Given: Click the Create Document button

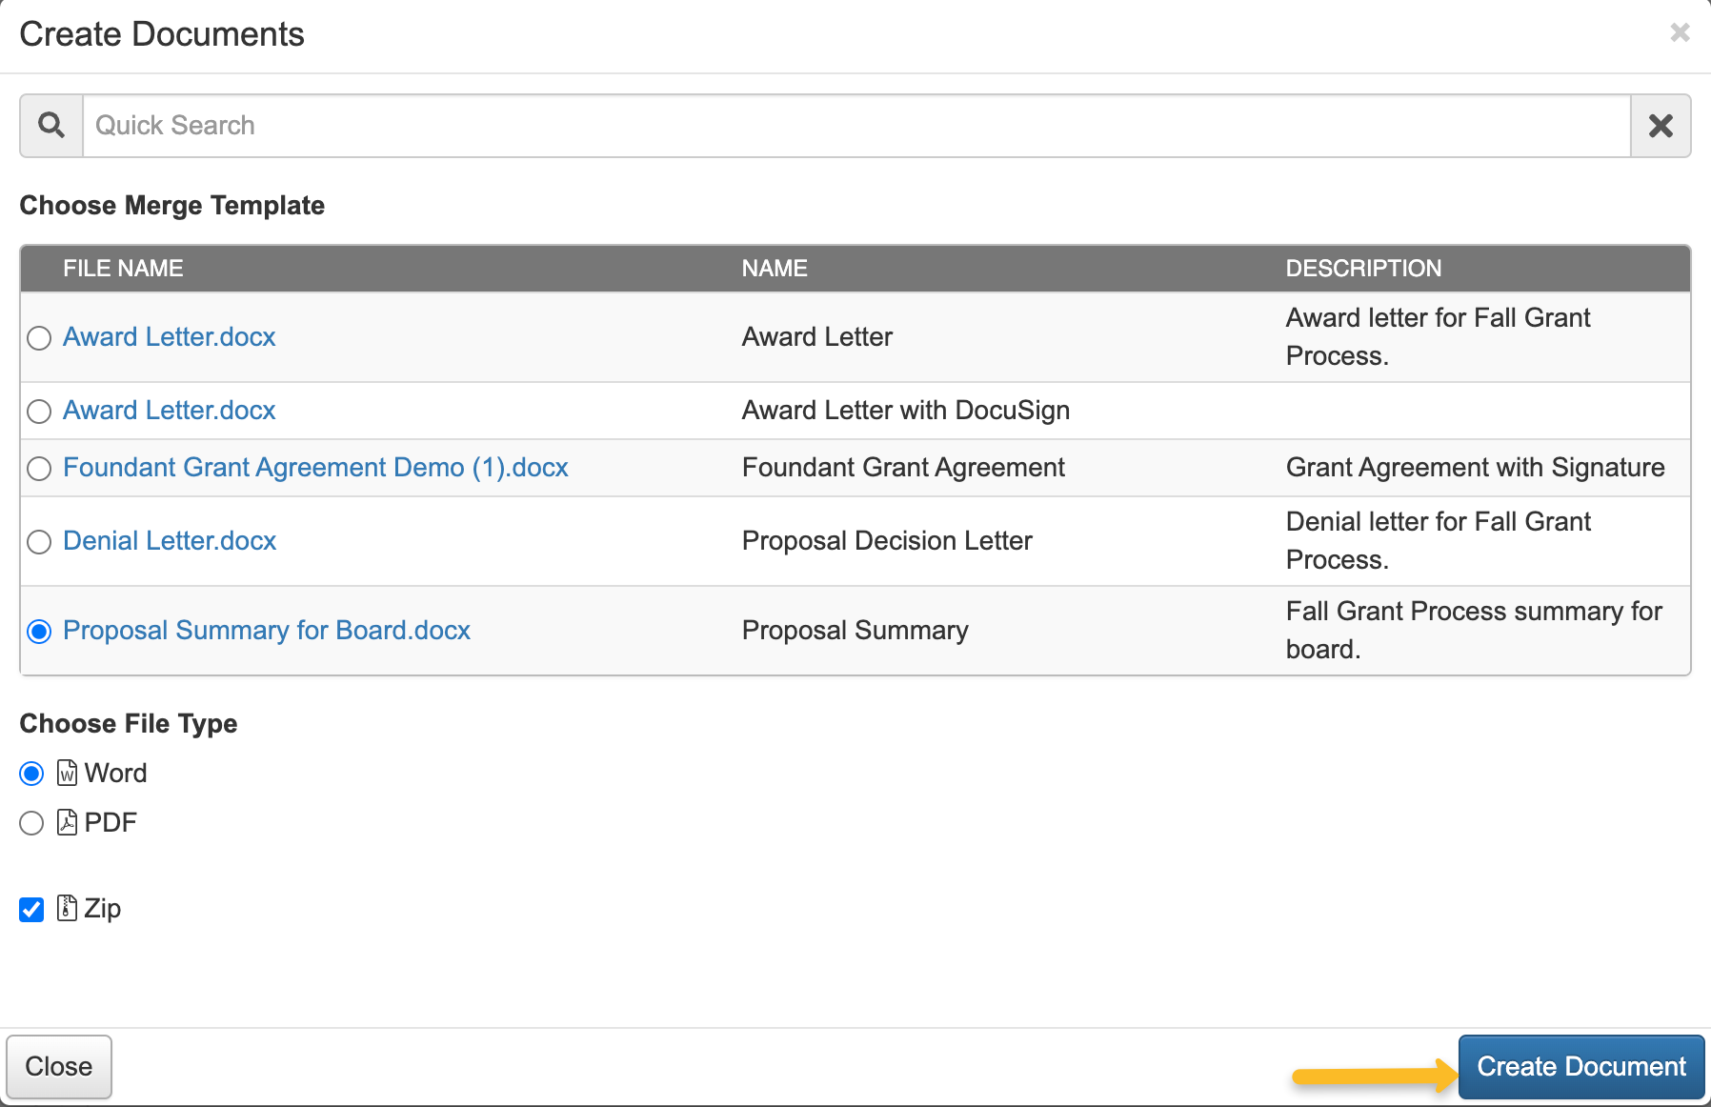Looking at the screenshot, I should coord(1580,1066).
